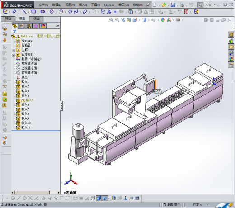Viewport: 235px width, 208px height.
Task: Select the Line sketch tool
Action: [24, 12]
